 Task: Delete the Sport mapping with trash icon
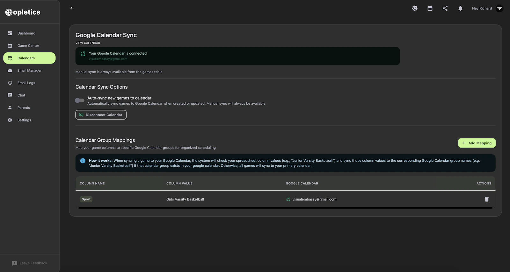pos(487,199)
